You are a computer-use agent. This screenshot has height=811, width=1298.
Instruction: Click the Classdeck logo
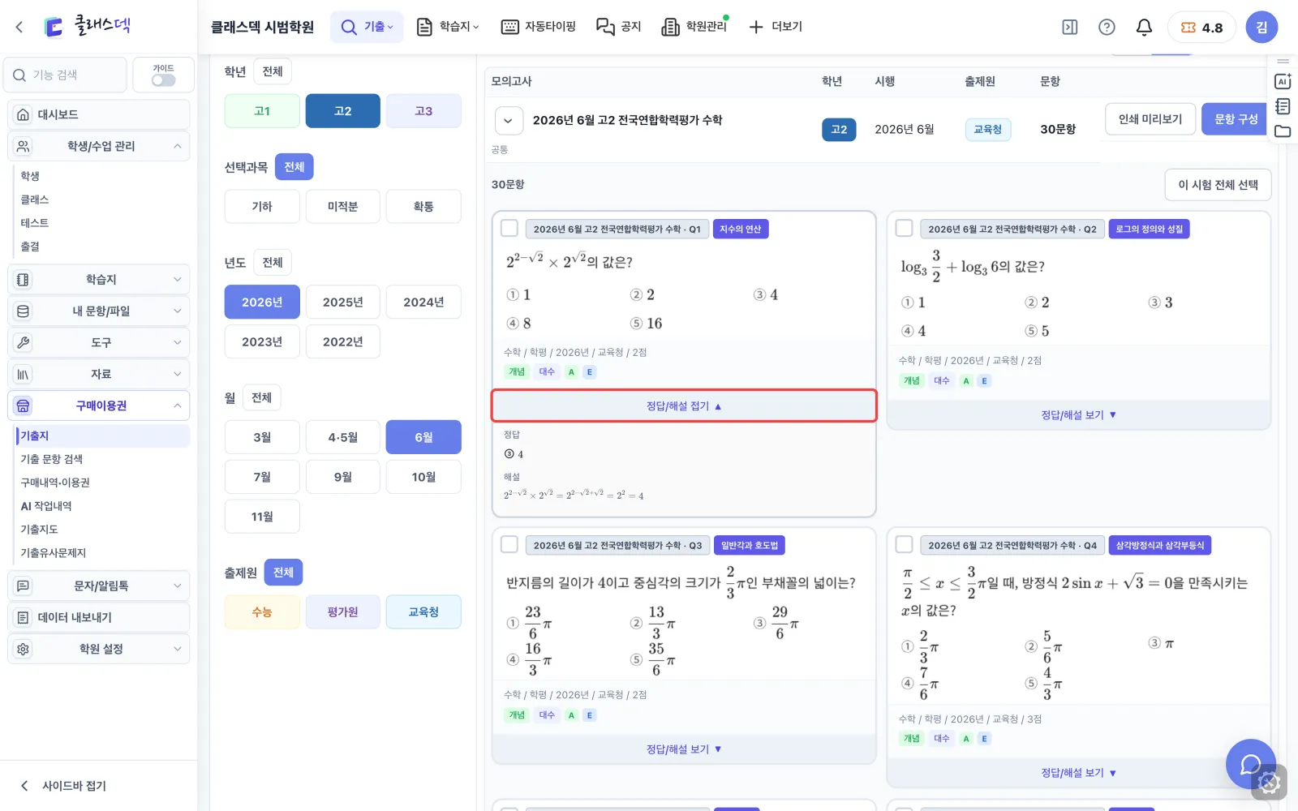(87, 26)
